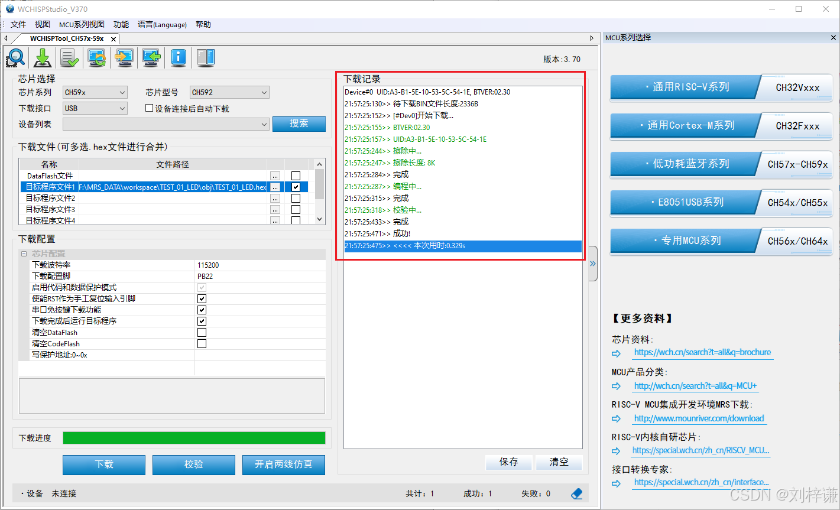
Task: Open the MCU系列视图 menu
Action: [x=82, y=24]
